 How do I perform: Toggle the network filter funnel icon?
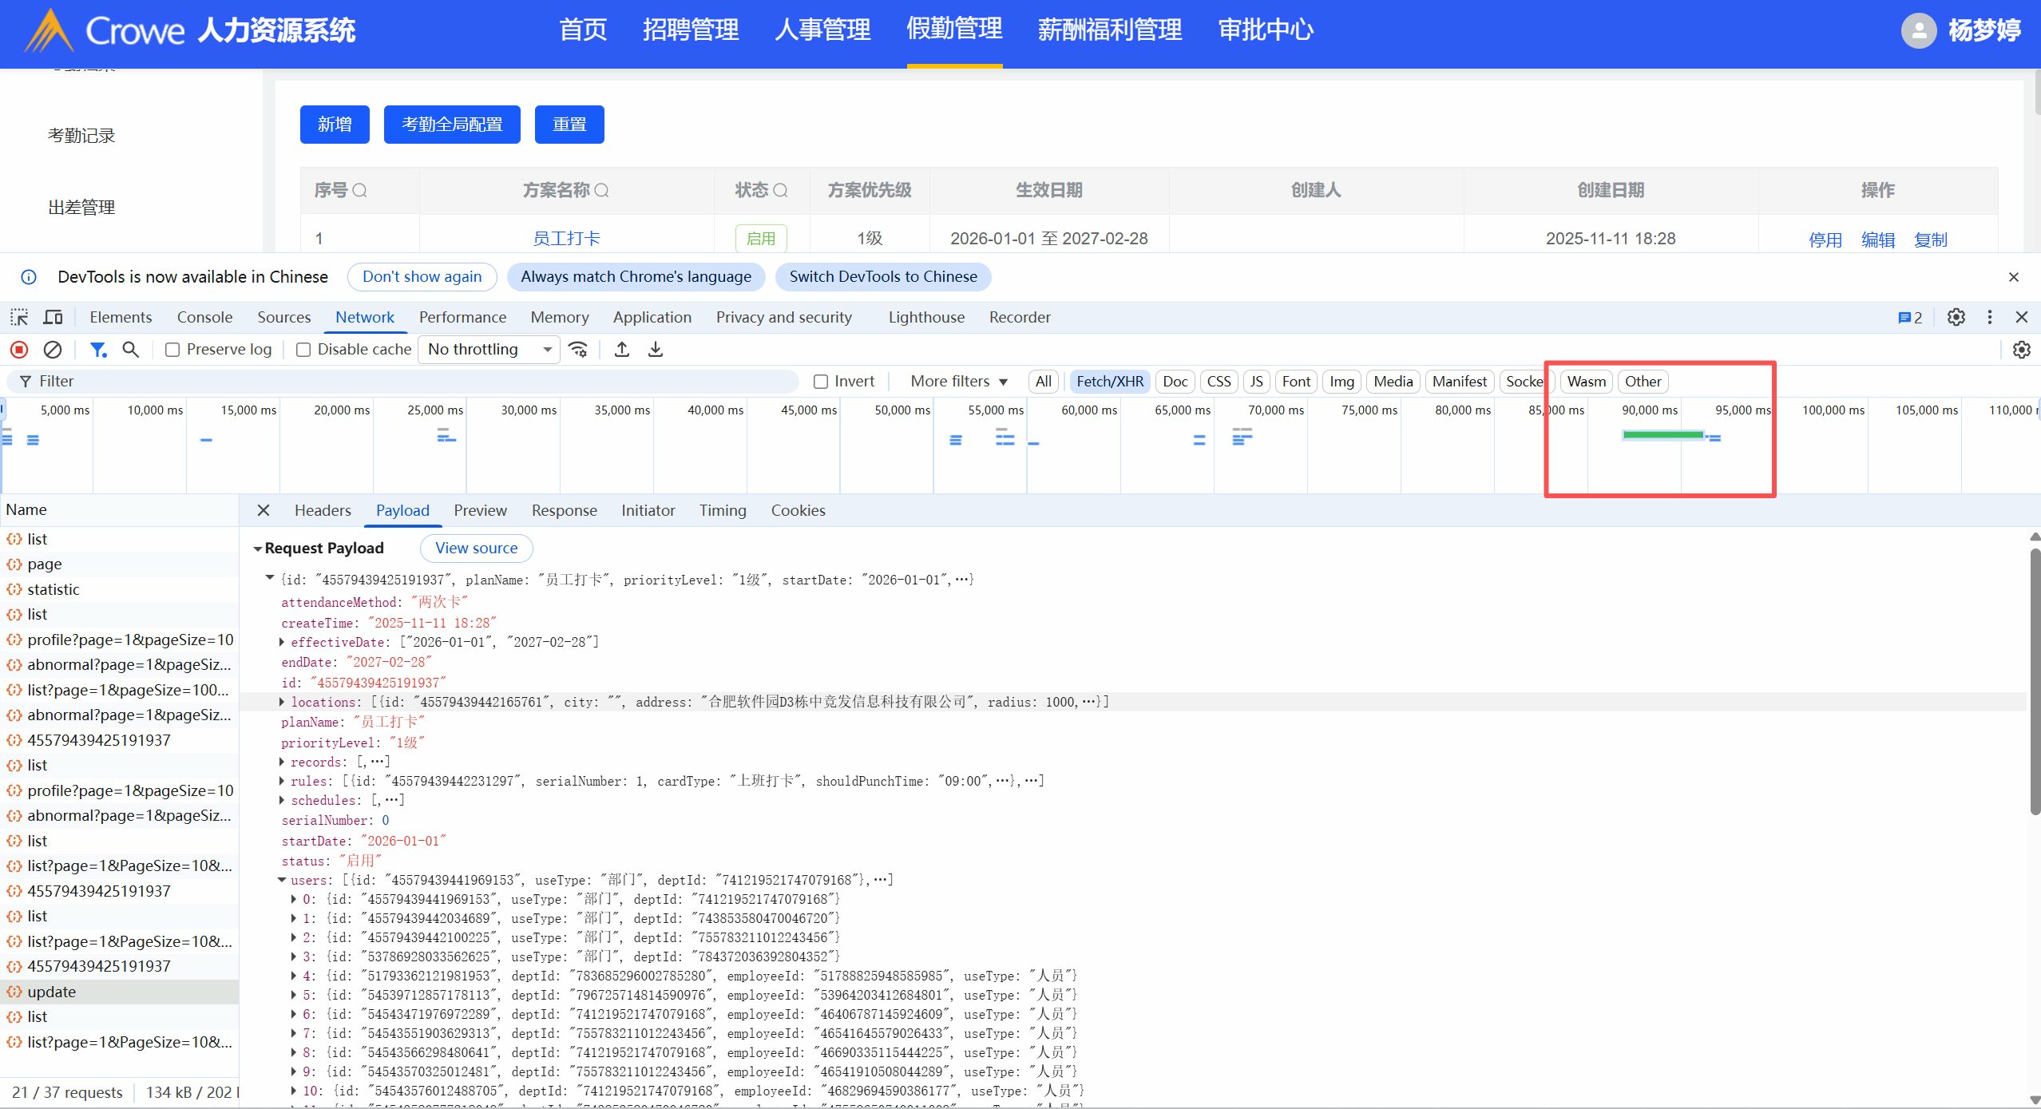click(98, 350)
